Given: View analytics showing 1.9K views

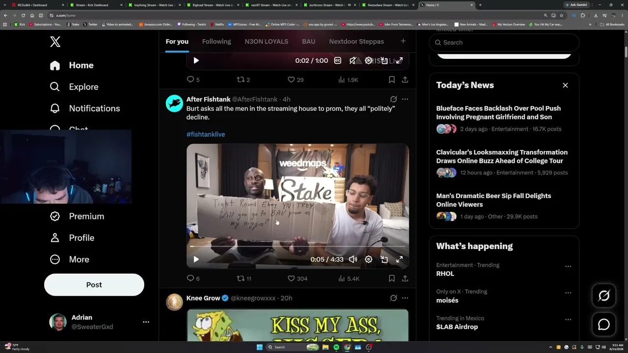Looking at the screenshot, I should pos(348,79).
